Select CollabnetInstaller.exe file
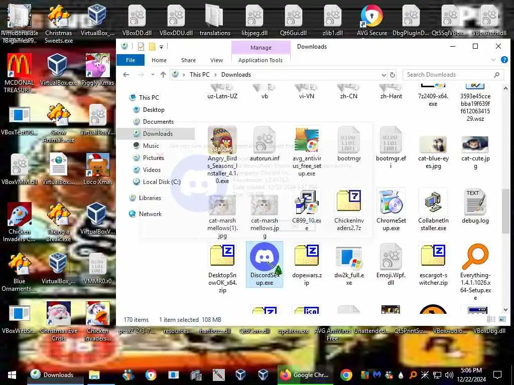This screenshot has height=385, width=514. coord(433,210)
